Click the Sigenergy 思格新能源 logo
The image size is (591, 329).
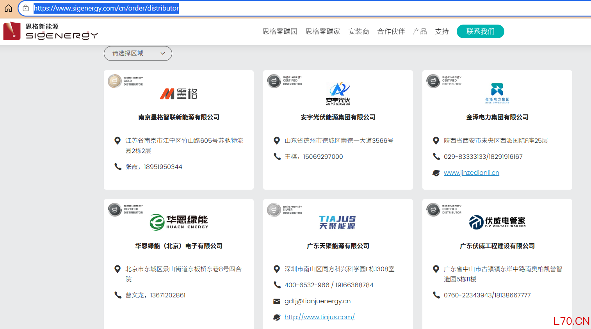50,31
